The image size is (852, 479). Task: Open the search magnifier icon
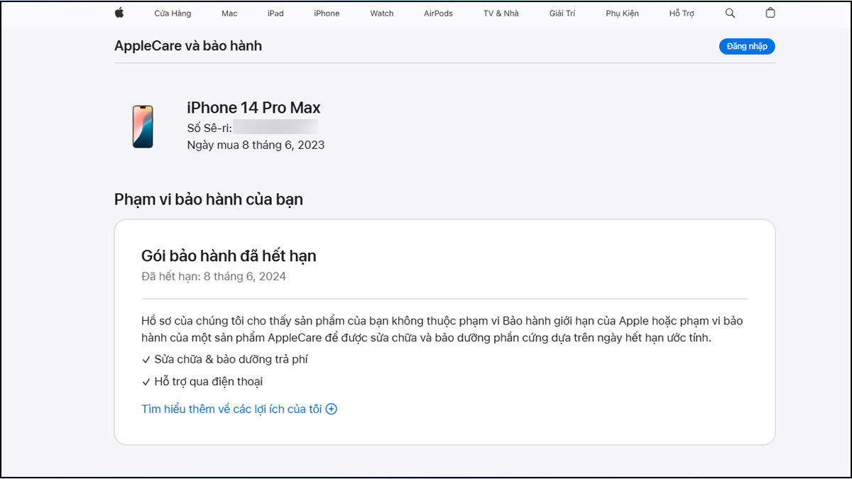point(730,13)
